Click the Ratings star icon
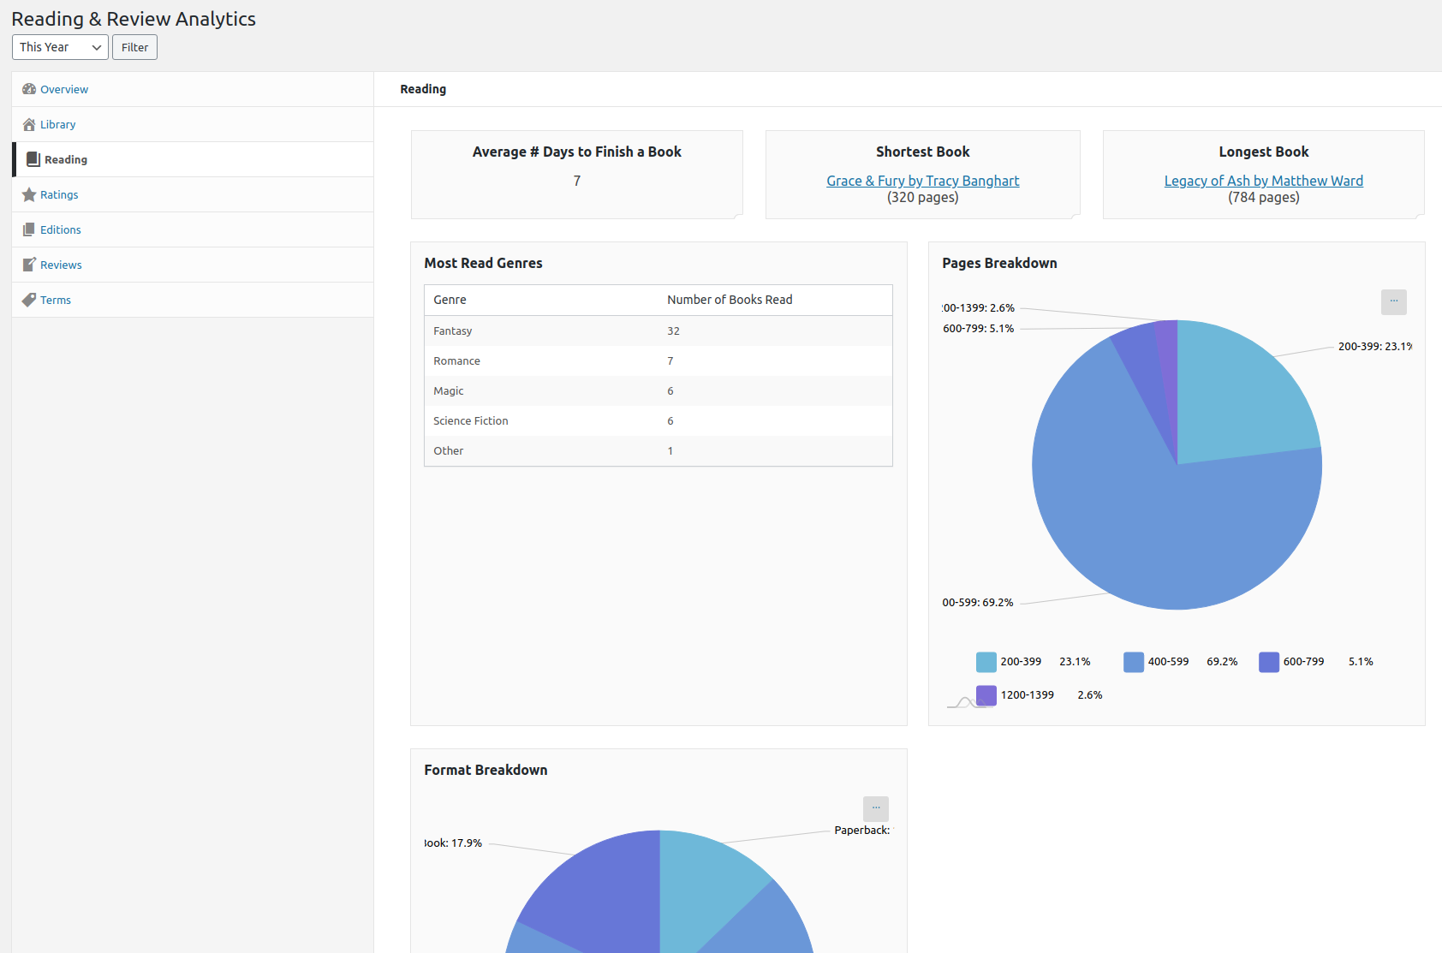The height and width of the screenshot is (953, 1442). (x=29, y=194)
